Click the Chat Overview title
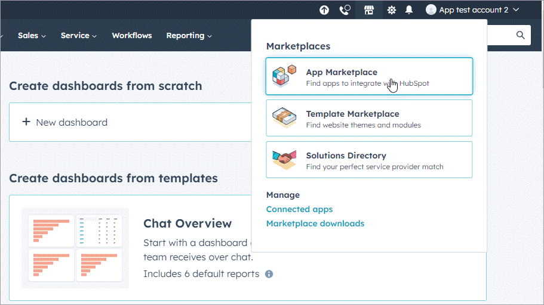 [x=188, y=223]
